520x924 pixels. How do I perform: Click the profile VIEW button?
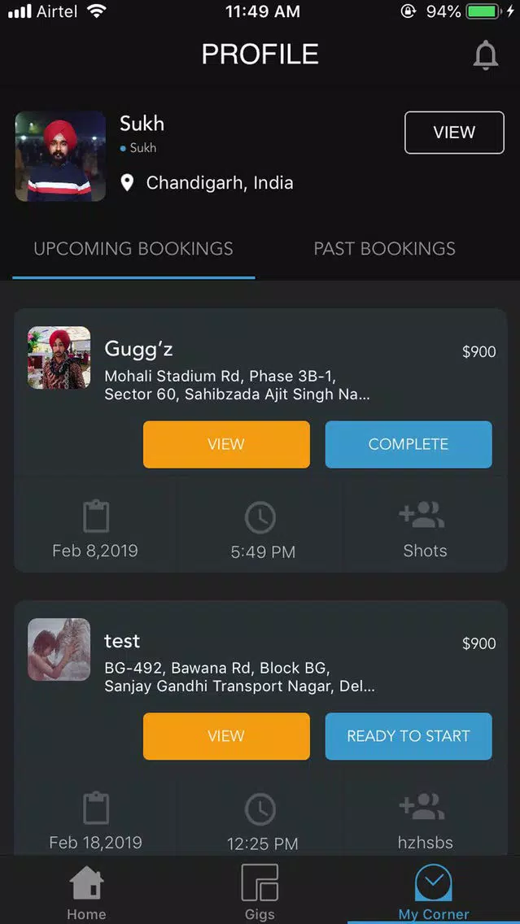[x=454, y=133]
